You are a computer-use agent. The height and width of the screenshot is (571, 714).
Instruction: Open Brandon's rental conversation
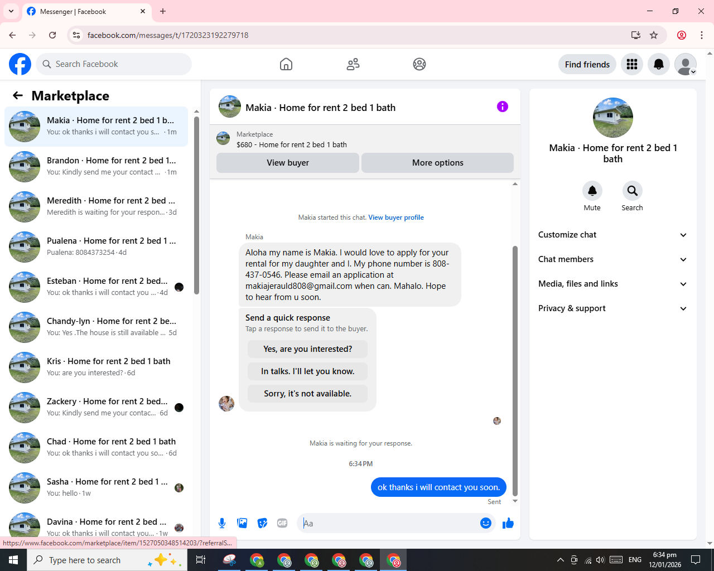click(x=96, y=167)
